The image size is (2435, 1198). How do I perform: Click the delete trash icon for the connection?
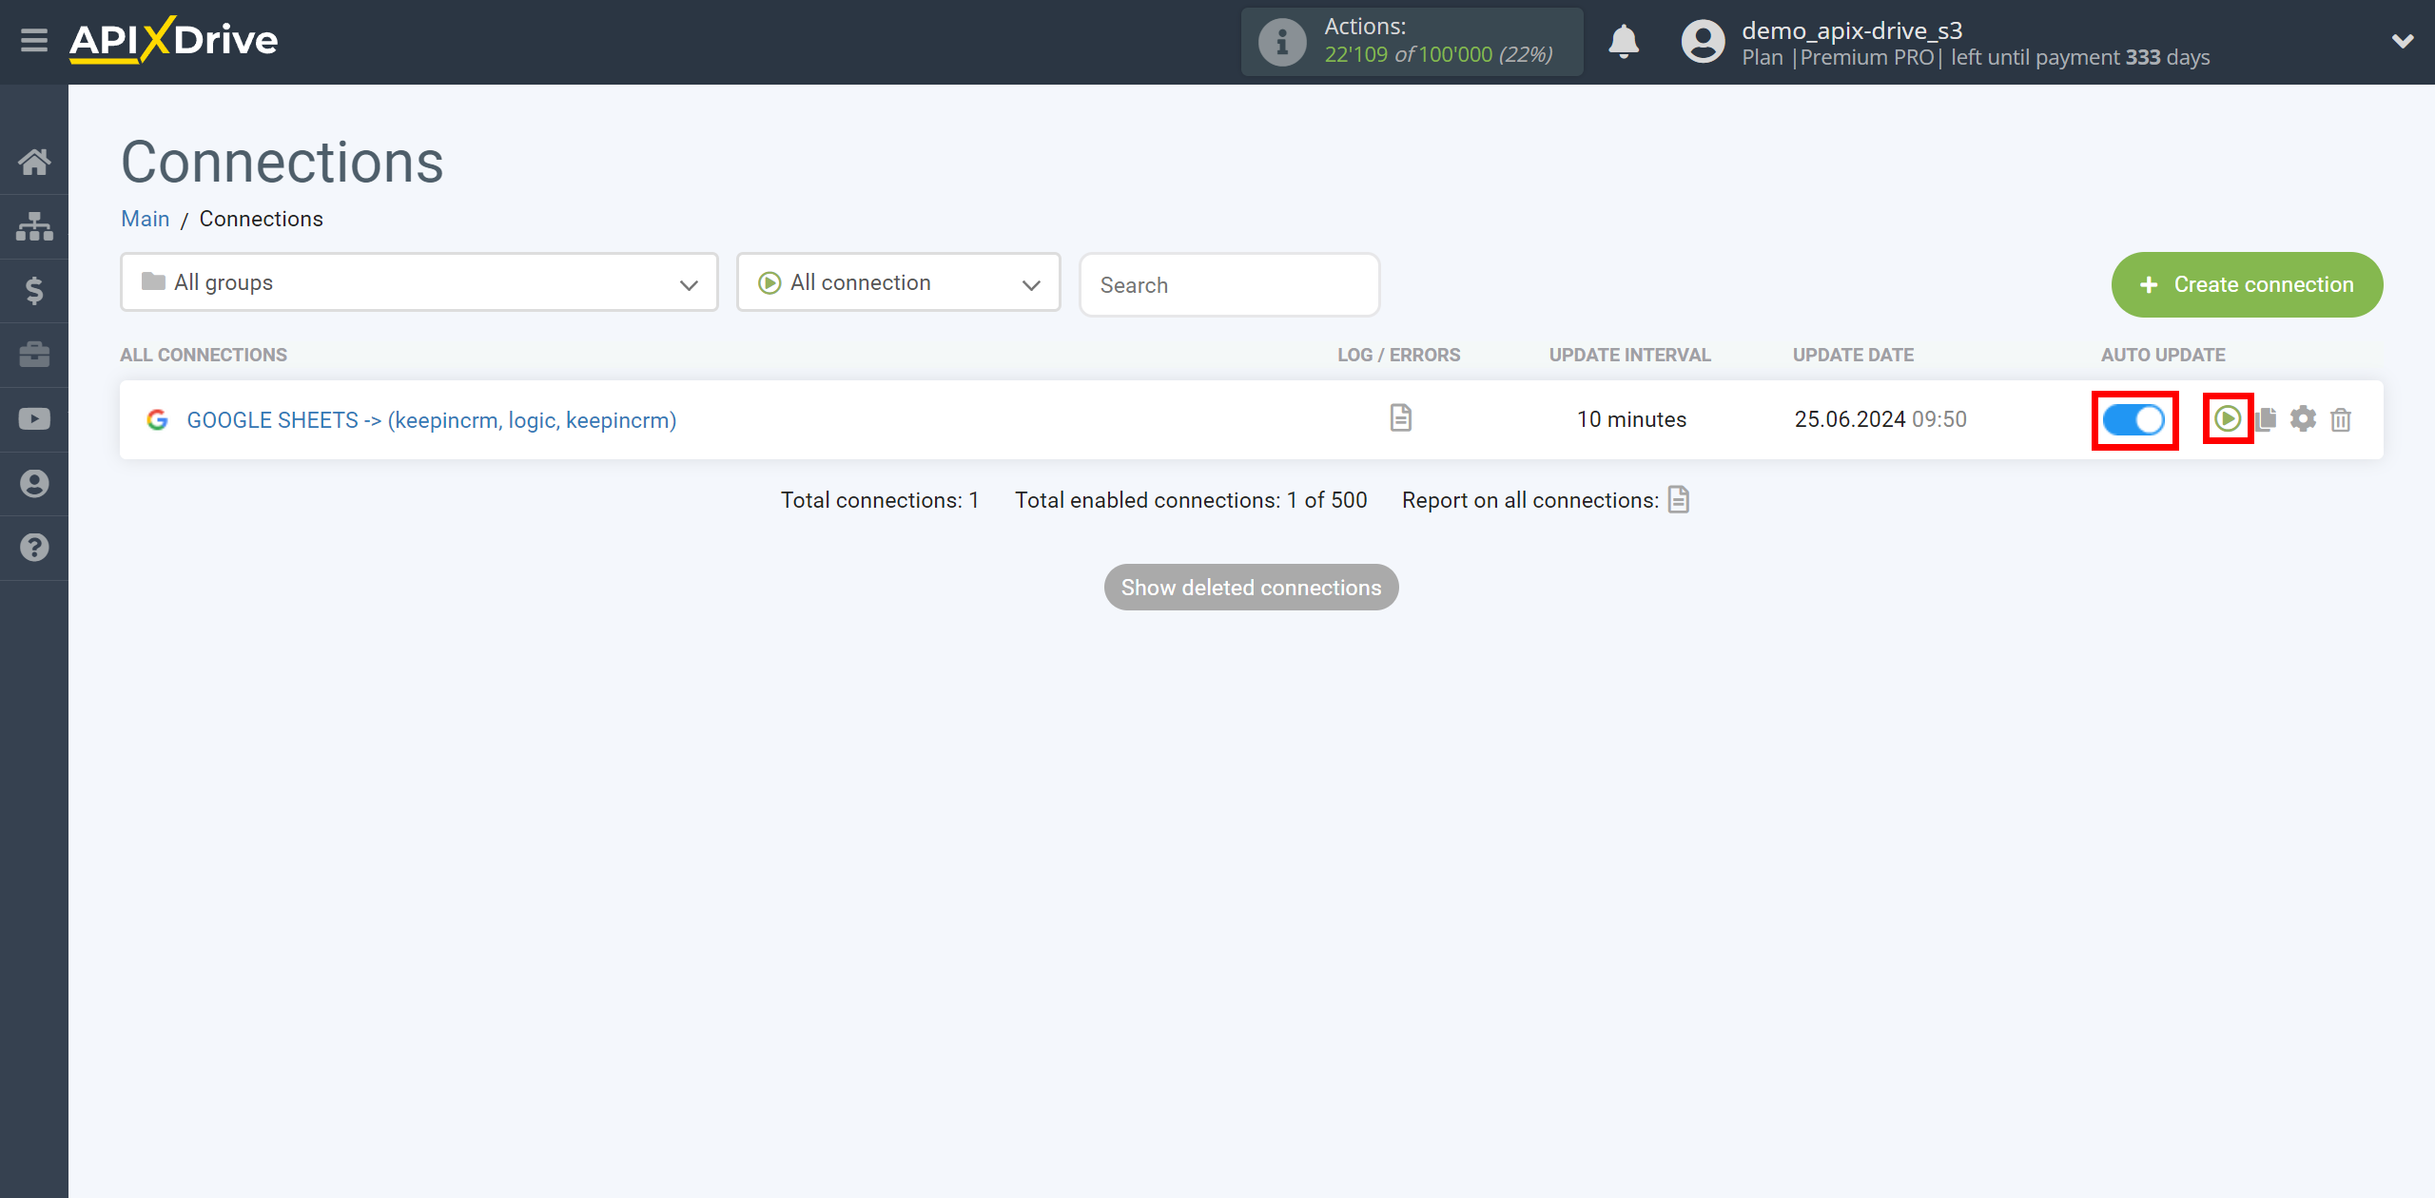click(x=2345, y=419)
